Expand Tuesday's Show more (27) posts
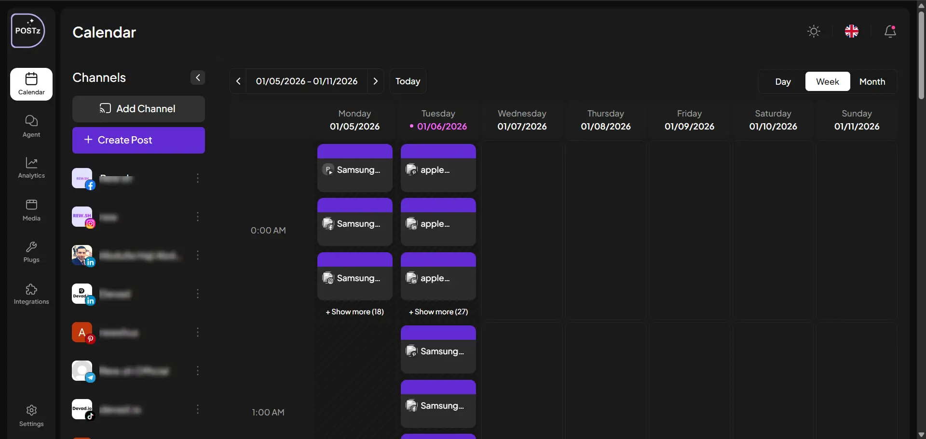 [x=438, y=312]
